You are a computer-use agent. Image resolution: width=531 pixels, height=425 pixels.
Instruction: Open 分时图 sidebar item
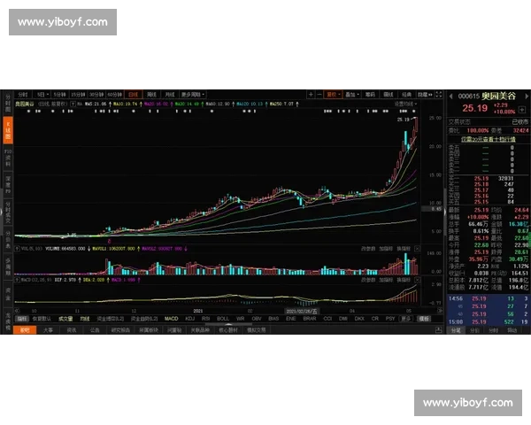tap(8, 104)
